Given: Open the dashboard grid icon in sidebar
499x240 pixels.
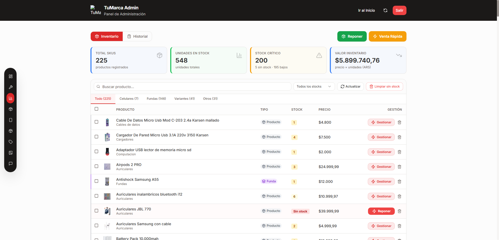Looking at the screenshot, I should click(x=11, y=76).
